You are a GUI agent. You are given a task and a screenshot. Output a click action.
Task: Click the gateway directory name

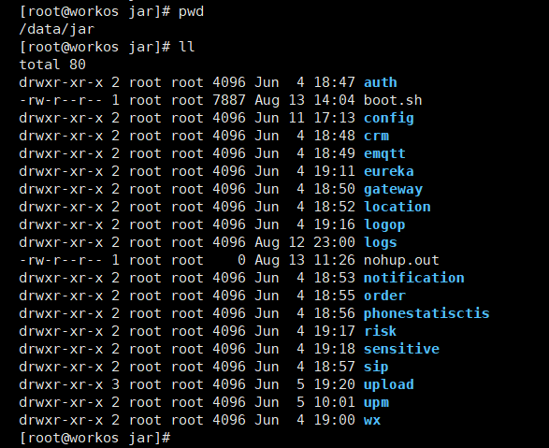(x=393, y=190)
